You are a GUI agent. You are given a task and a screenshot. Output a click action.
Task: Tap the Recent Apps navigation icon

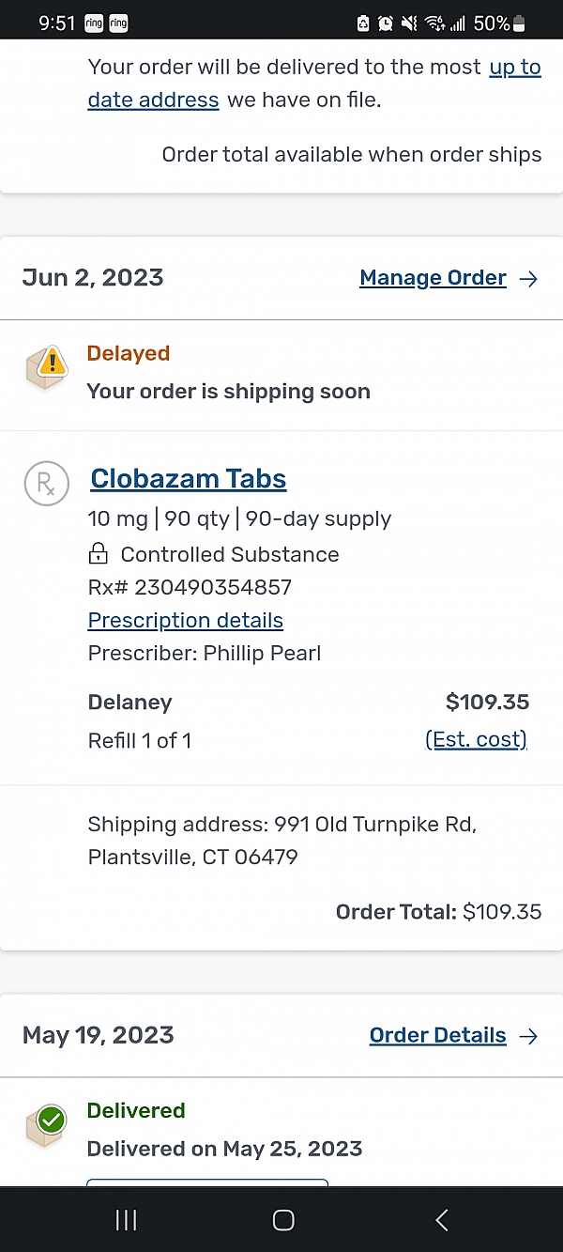[x=125, y=1219]
